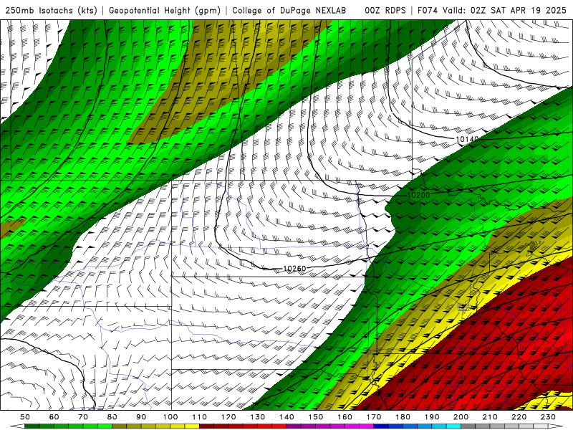Viewport: 573px width, 430px height.
Task: Click the 190 value on the legend
Action: (x=432, y=417)
